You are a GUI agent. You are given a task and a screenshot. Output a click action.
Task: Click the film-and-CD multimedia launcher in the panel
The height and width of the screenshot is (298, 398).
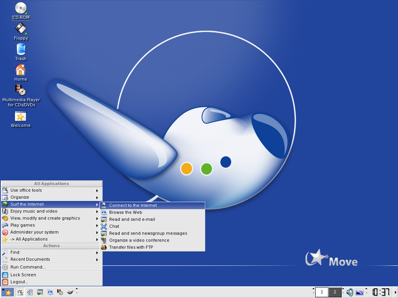[x=60, y=293]
